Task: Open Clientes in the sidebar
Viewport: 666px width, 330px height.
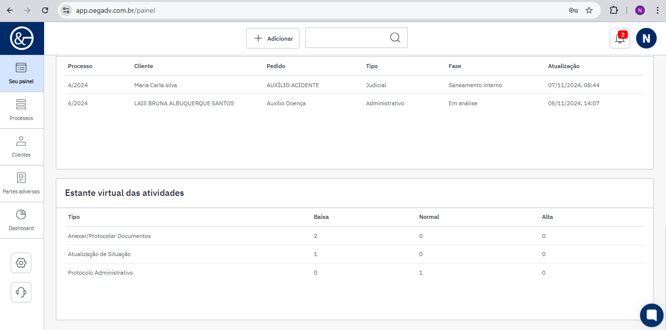Action: pyautogui.click(x=22, y=147)
